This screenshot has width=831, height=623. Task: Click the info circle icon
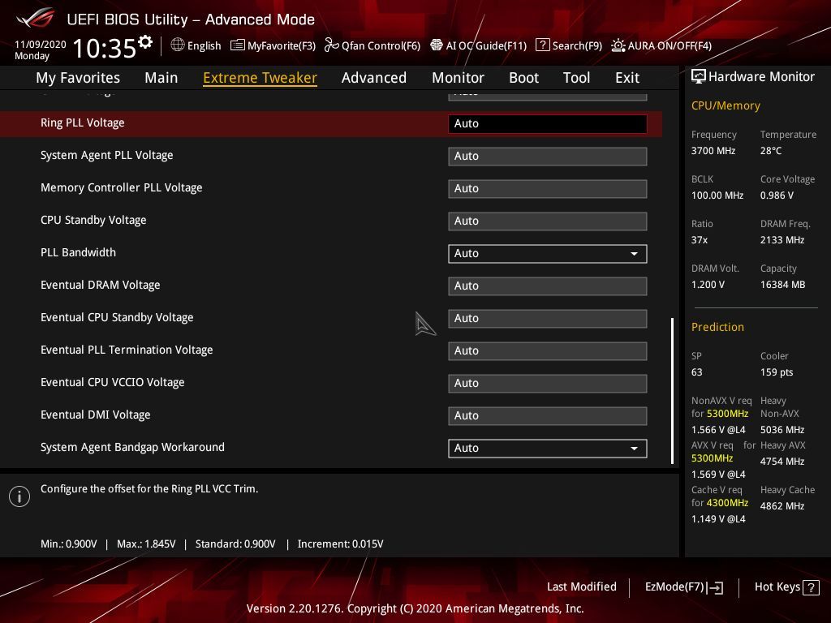click(x=19, y=496)
